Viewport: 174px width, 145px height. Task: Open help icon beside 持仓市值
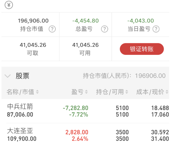point(52,29)
